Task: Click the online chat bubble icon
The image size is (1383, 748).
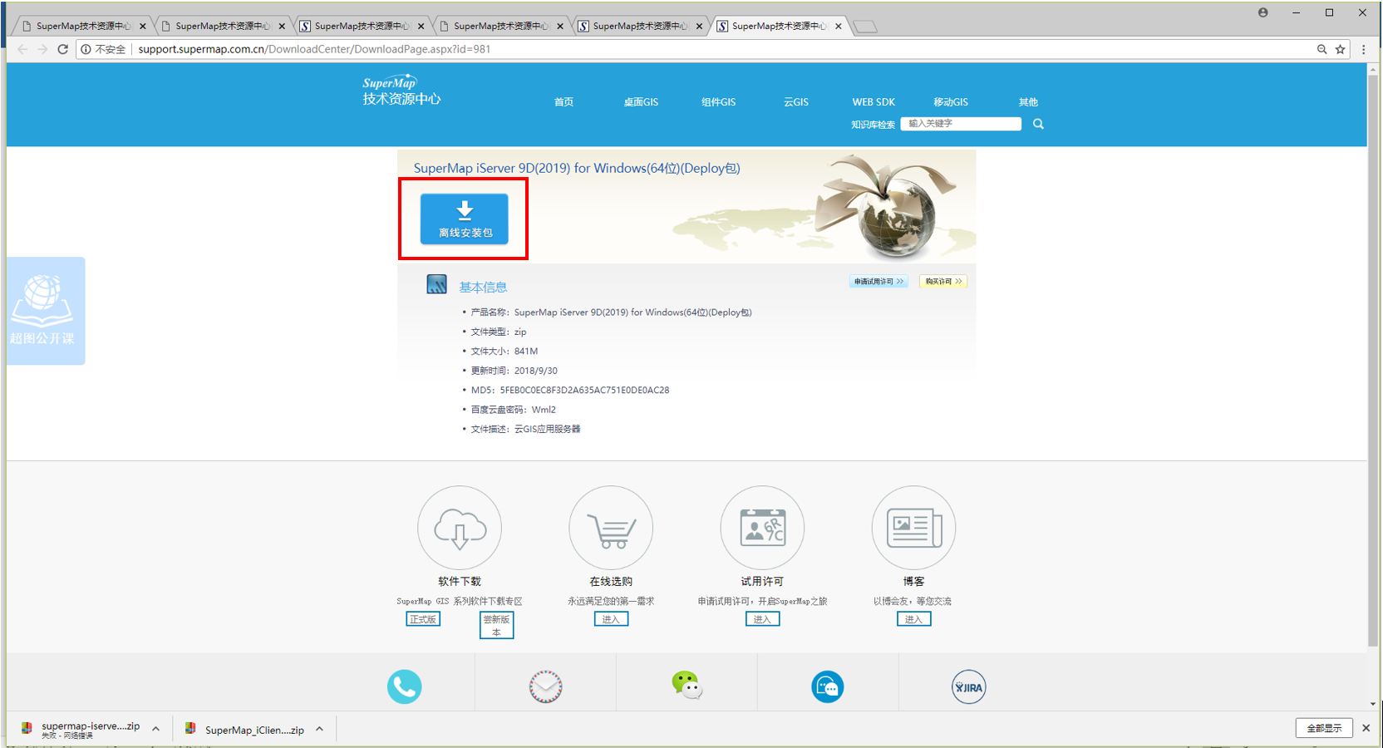Action: 827,686
